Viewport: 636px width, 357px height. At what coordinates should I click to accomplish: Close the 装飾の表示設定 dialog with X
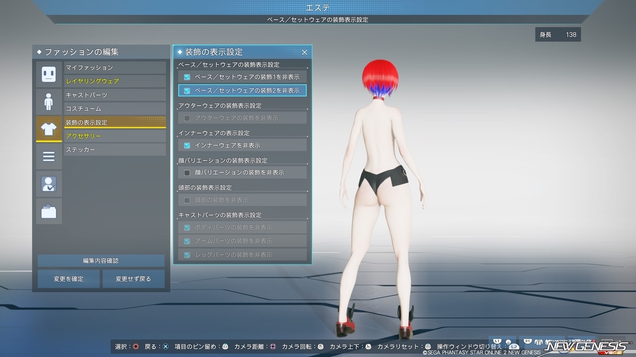305,52
